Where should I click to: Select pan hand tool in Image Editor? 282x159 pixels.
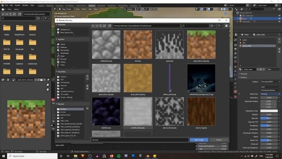tap(48, 89)
